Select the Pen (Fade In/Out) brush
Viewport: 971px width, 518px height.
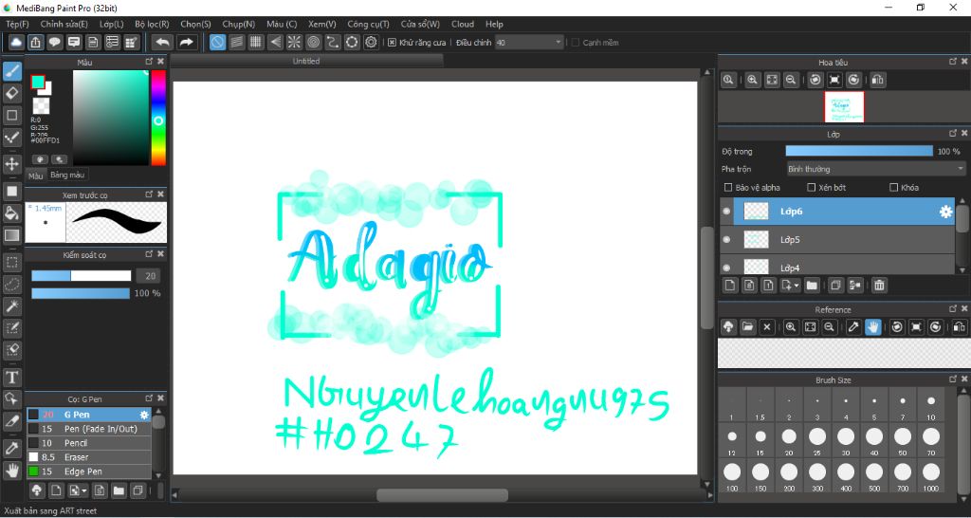pyautogui.click(x=88, y=429)
